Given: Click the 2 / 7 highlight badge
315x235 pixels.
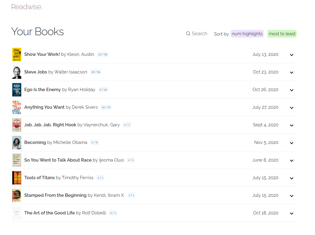Looking at the screenshot, I should click(127, 125).
